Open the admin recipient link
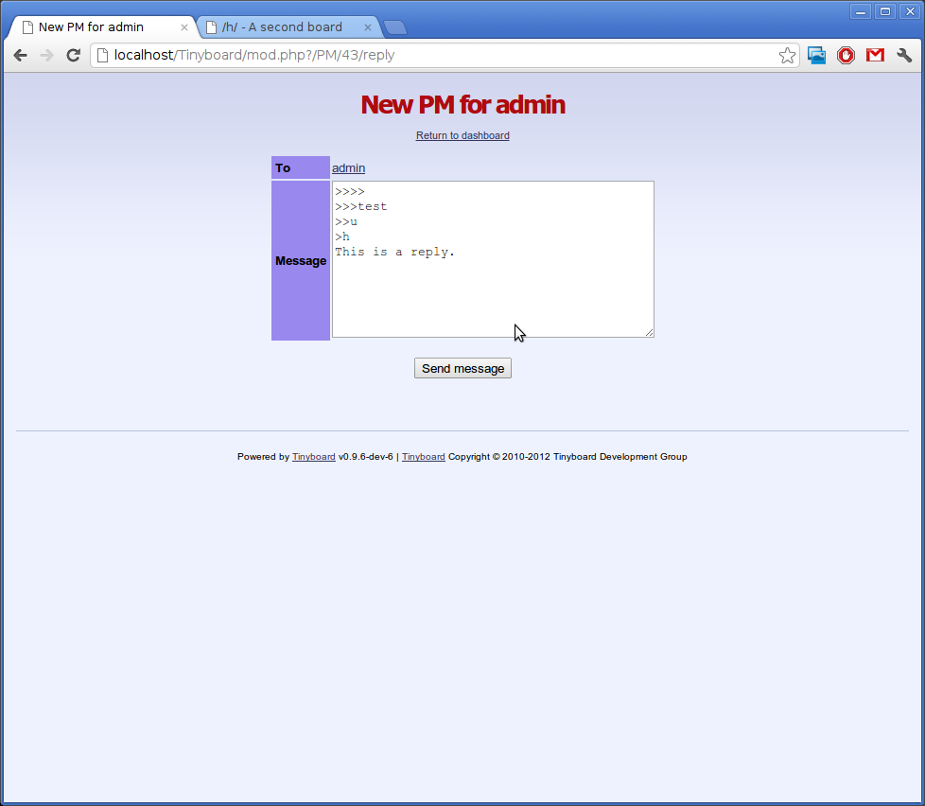 tap(348, 168)
